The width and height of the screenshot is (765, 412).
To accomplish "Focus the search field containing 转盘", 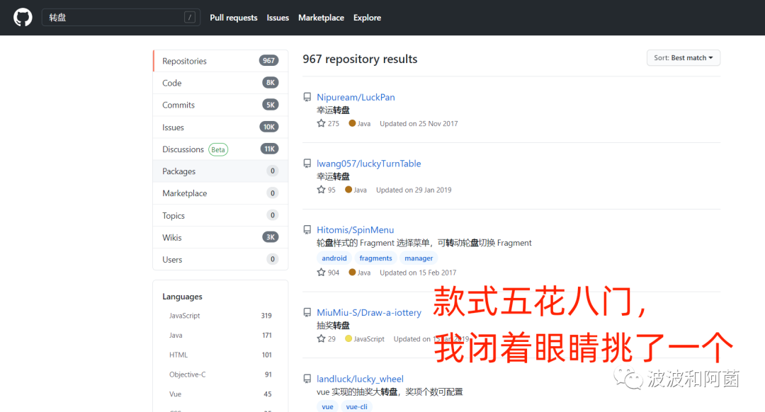I will (x=120, y=18).
